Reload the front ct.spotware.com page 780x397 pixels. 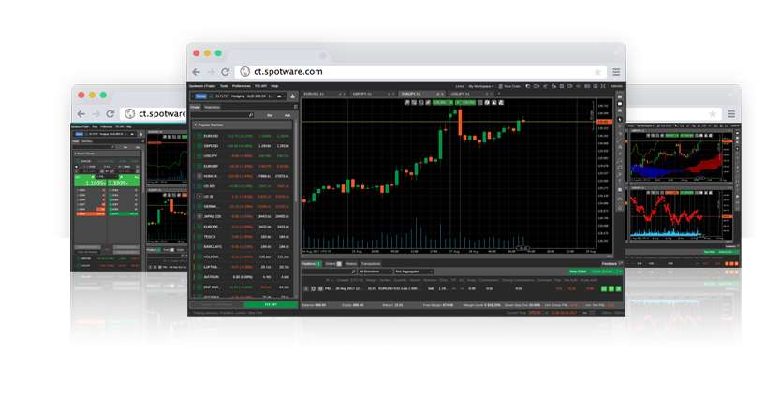[225, 72]
